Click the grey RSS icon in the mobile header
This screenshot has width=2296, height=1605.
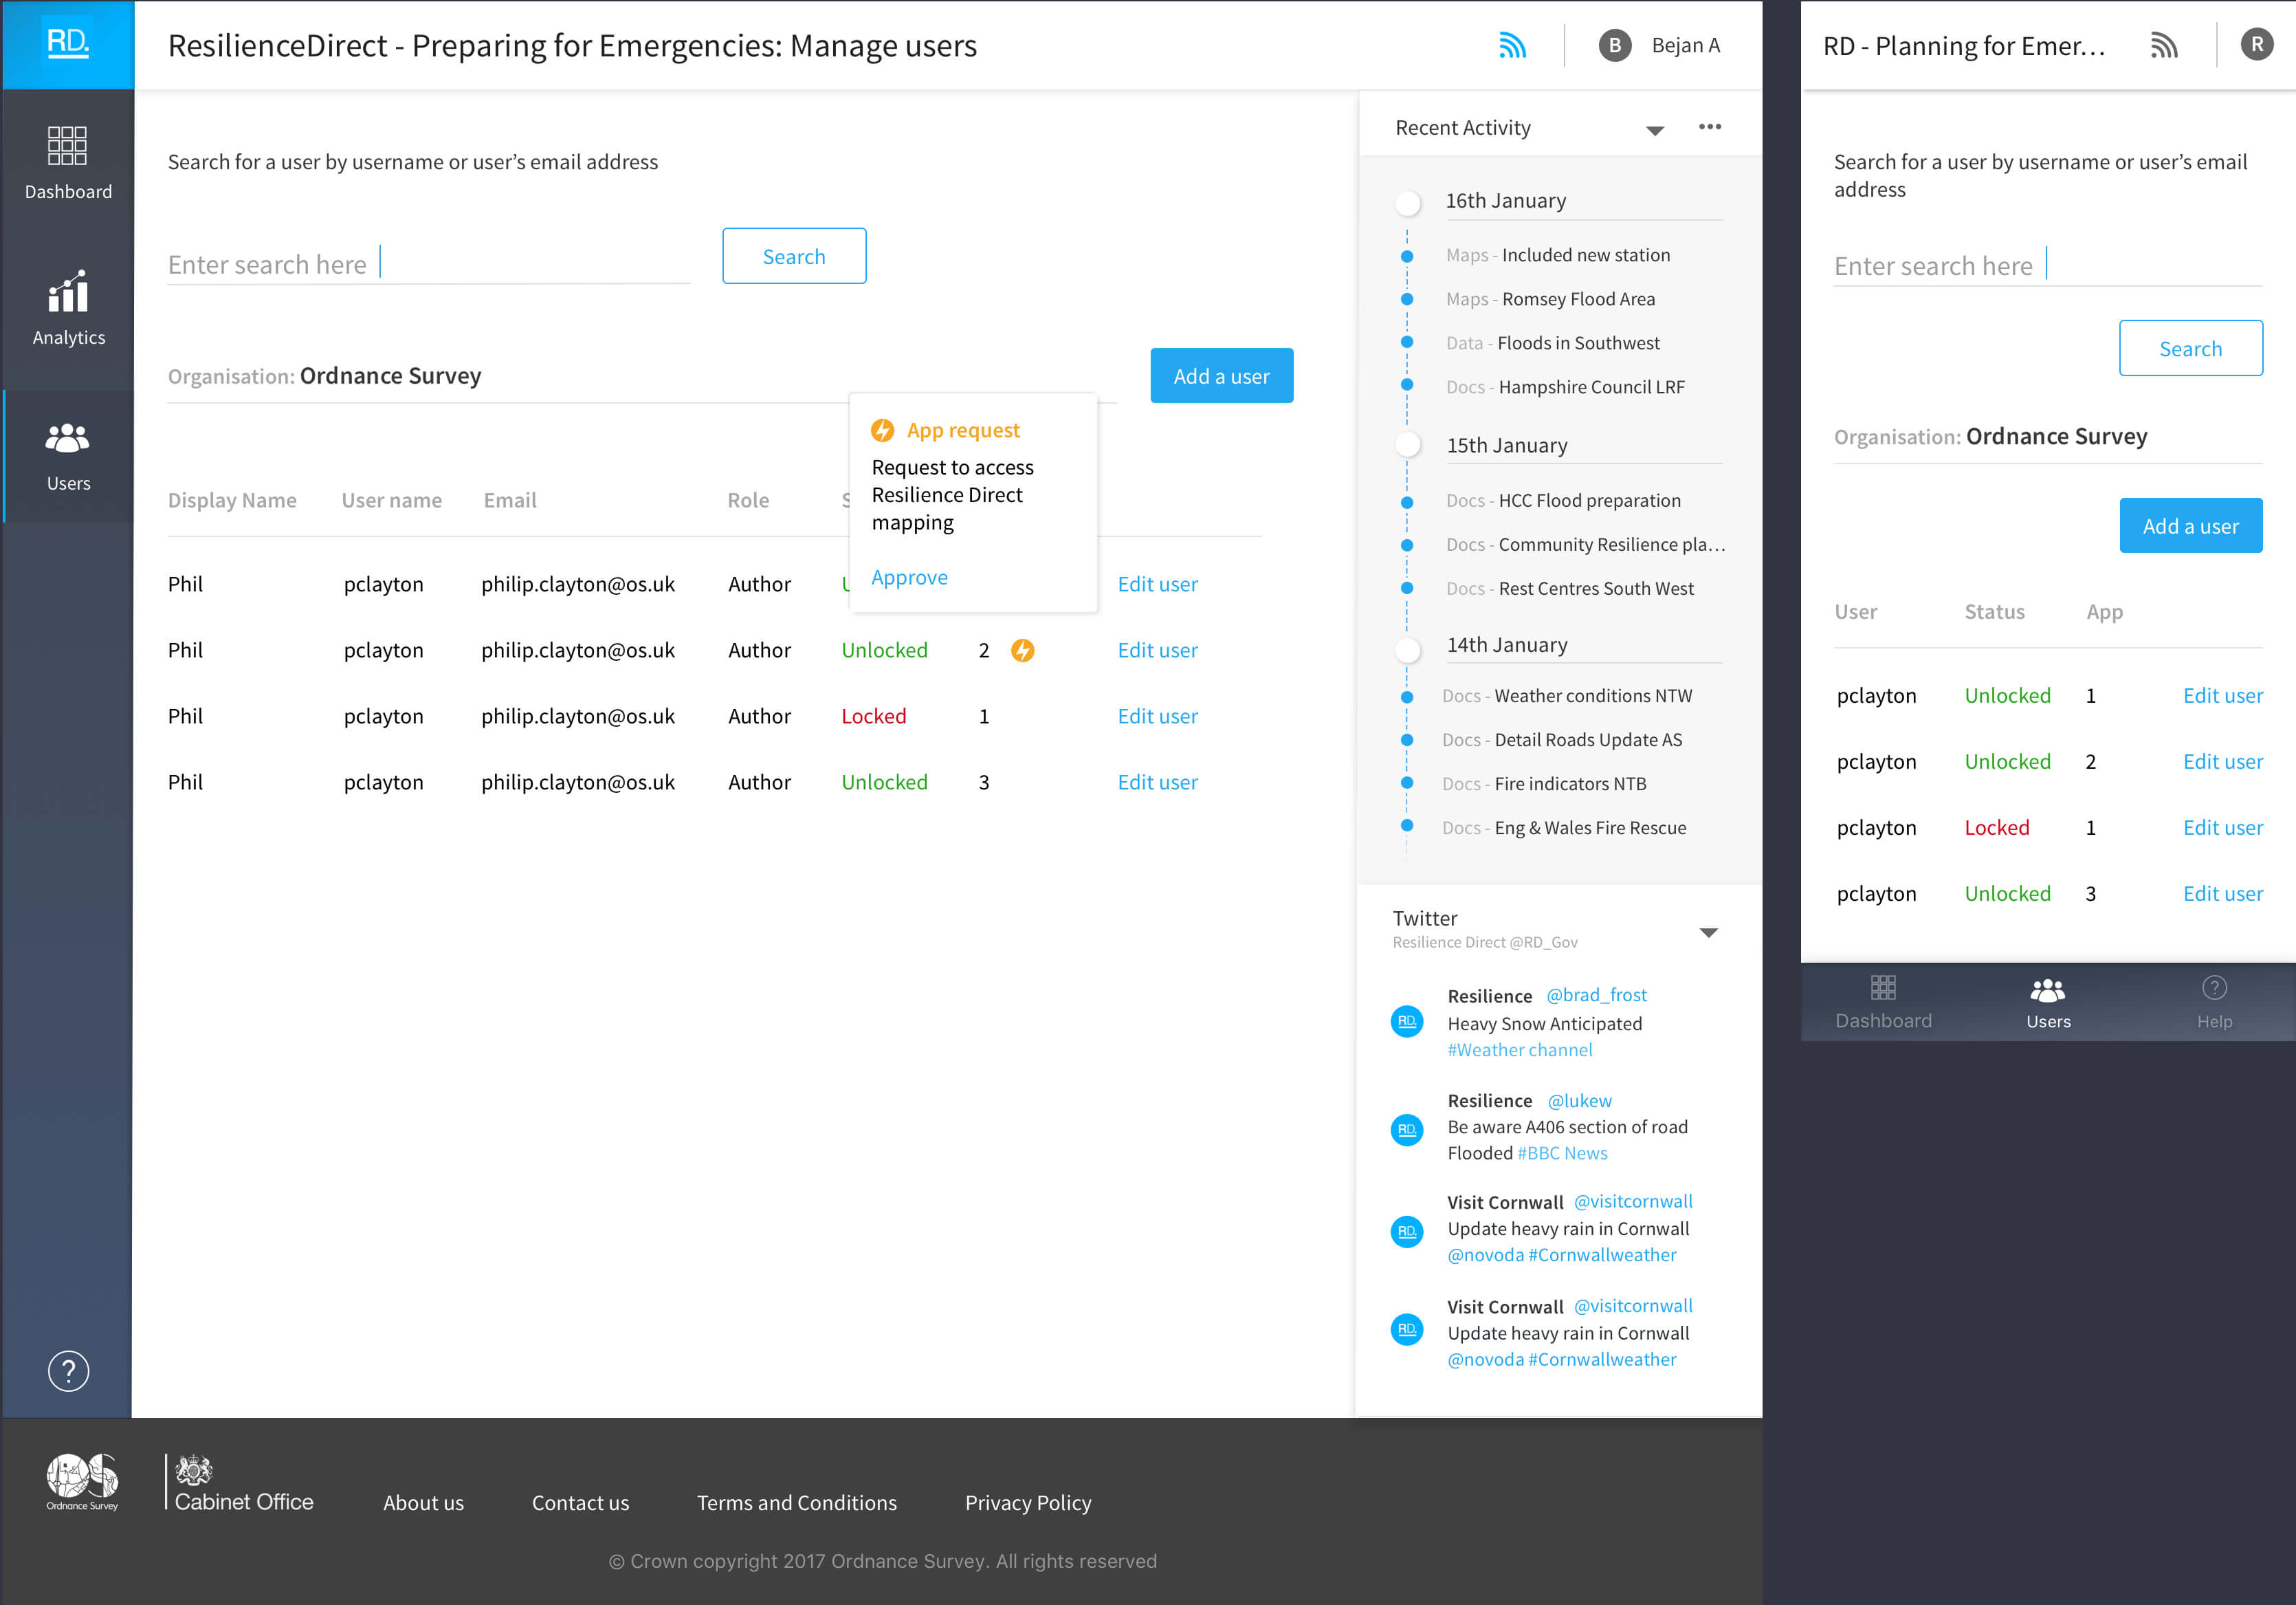tap(2164, 45)
